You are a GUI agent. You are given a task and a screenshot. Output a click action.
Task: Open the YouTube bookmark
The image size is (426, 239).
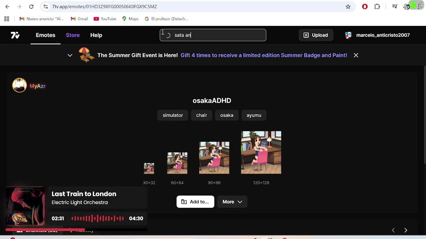point(105,19)
